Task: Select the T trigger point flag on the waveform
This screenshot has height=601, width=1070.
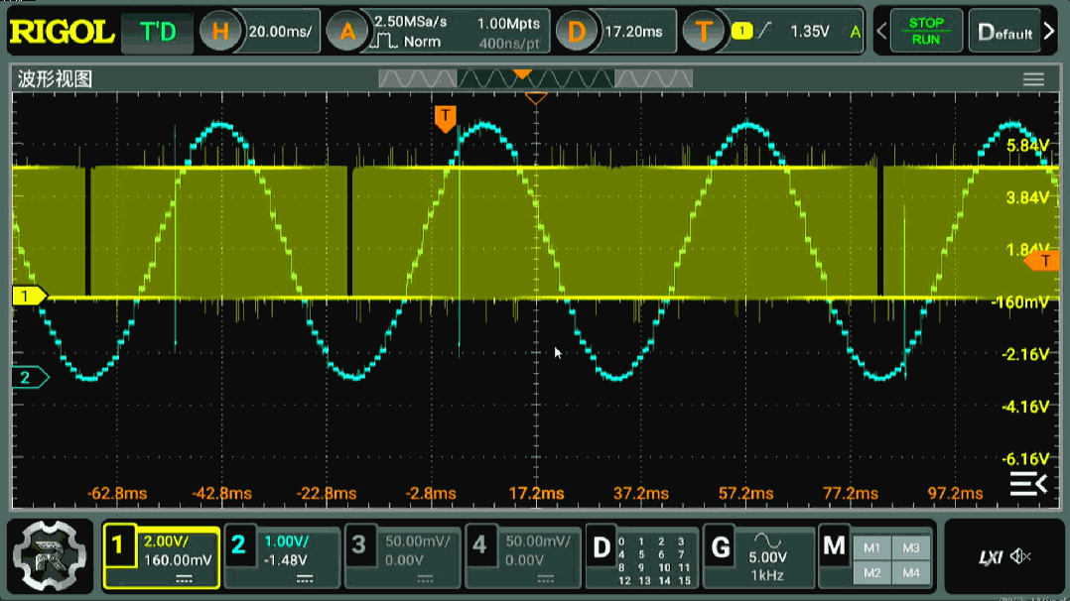Action: coord(445,118)
